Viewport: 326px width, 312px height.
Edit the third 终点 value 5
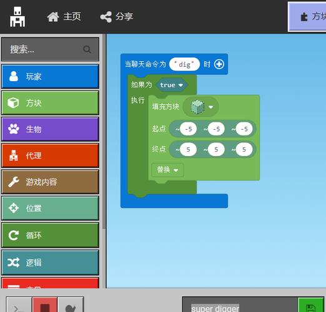click(244, 149)
